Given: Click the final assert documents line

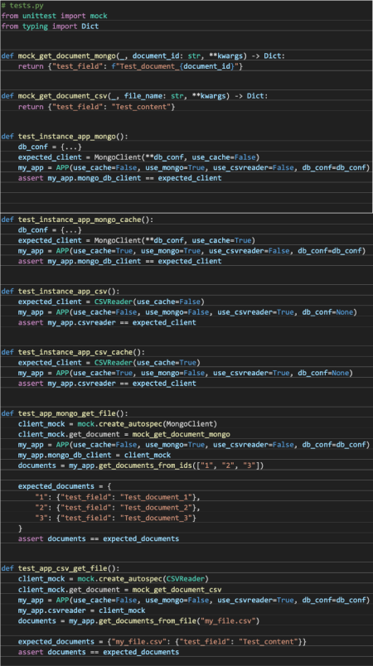Looking at the screenshot, I should tap(99, 652).
